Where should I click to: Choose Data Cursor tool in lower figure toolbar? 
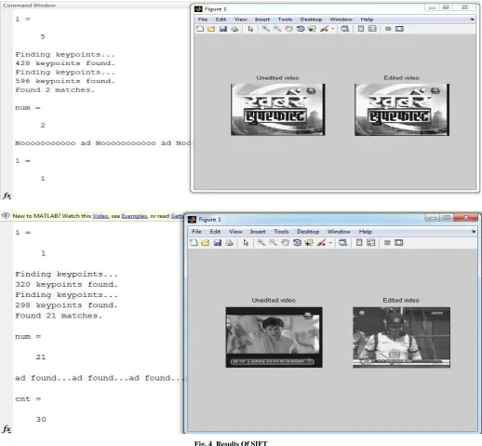tap(309, 242)
